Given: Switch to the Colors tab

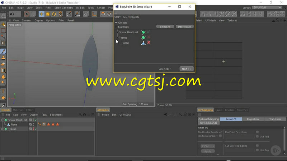Looking at the screenshot, I should (x=30, y=110).
